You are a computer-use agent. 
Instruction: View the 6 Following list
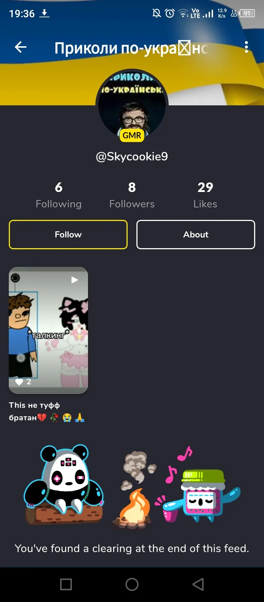tap(59, 195)
